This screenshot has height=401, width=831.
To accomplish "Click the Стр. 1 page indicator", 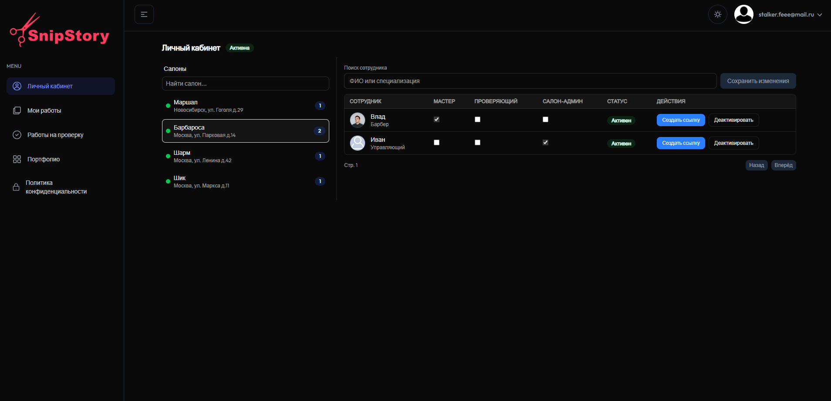I will (x=351, y=165).
